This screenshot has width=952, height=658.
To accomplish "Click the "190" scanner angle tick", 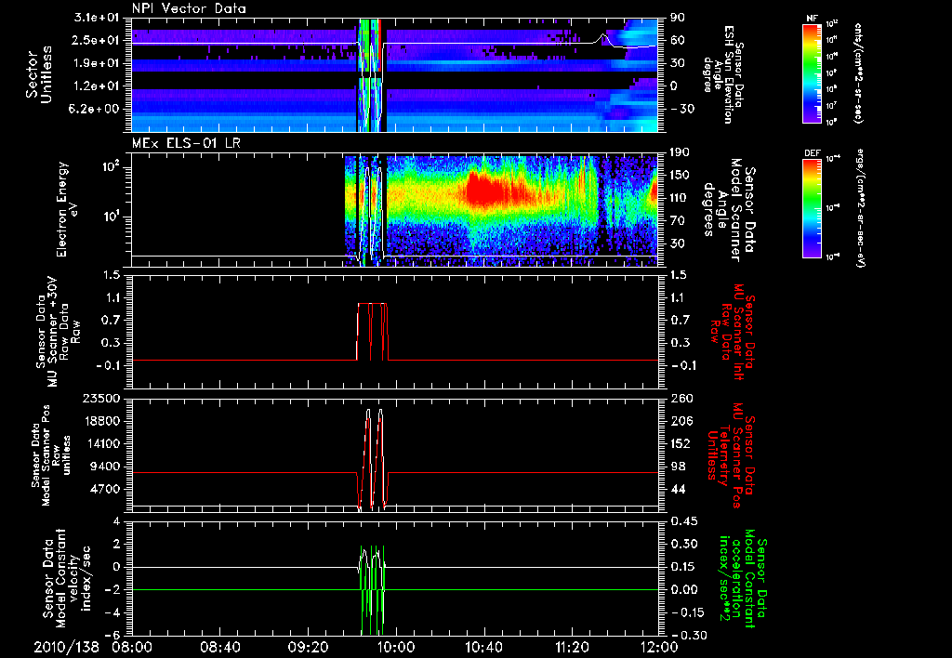I will 680,152.
